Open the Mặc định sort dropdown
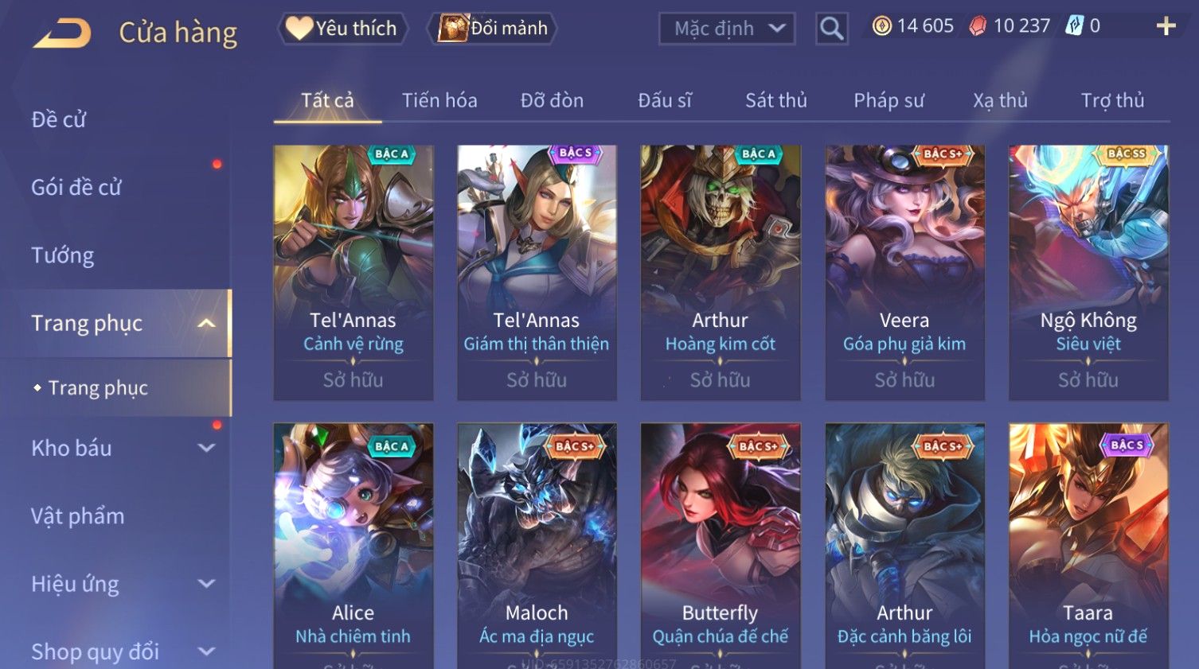Image resolution: width=1199 pixels, height=669 pixels. point(727,29)
